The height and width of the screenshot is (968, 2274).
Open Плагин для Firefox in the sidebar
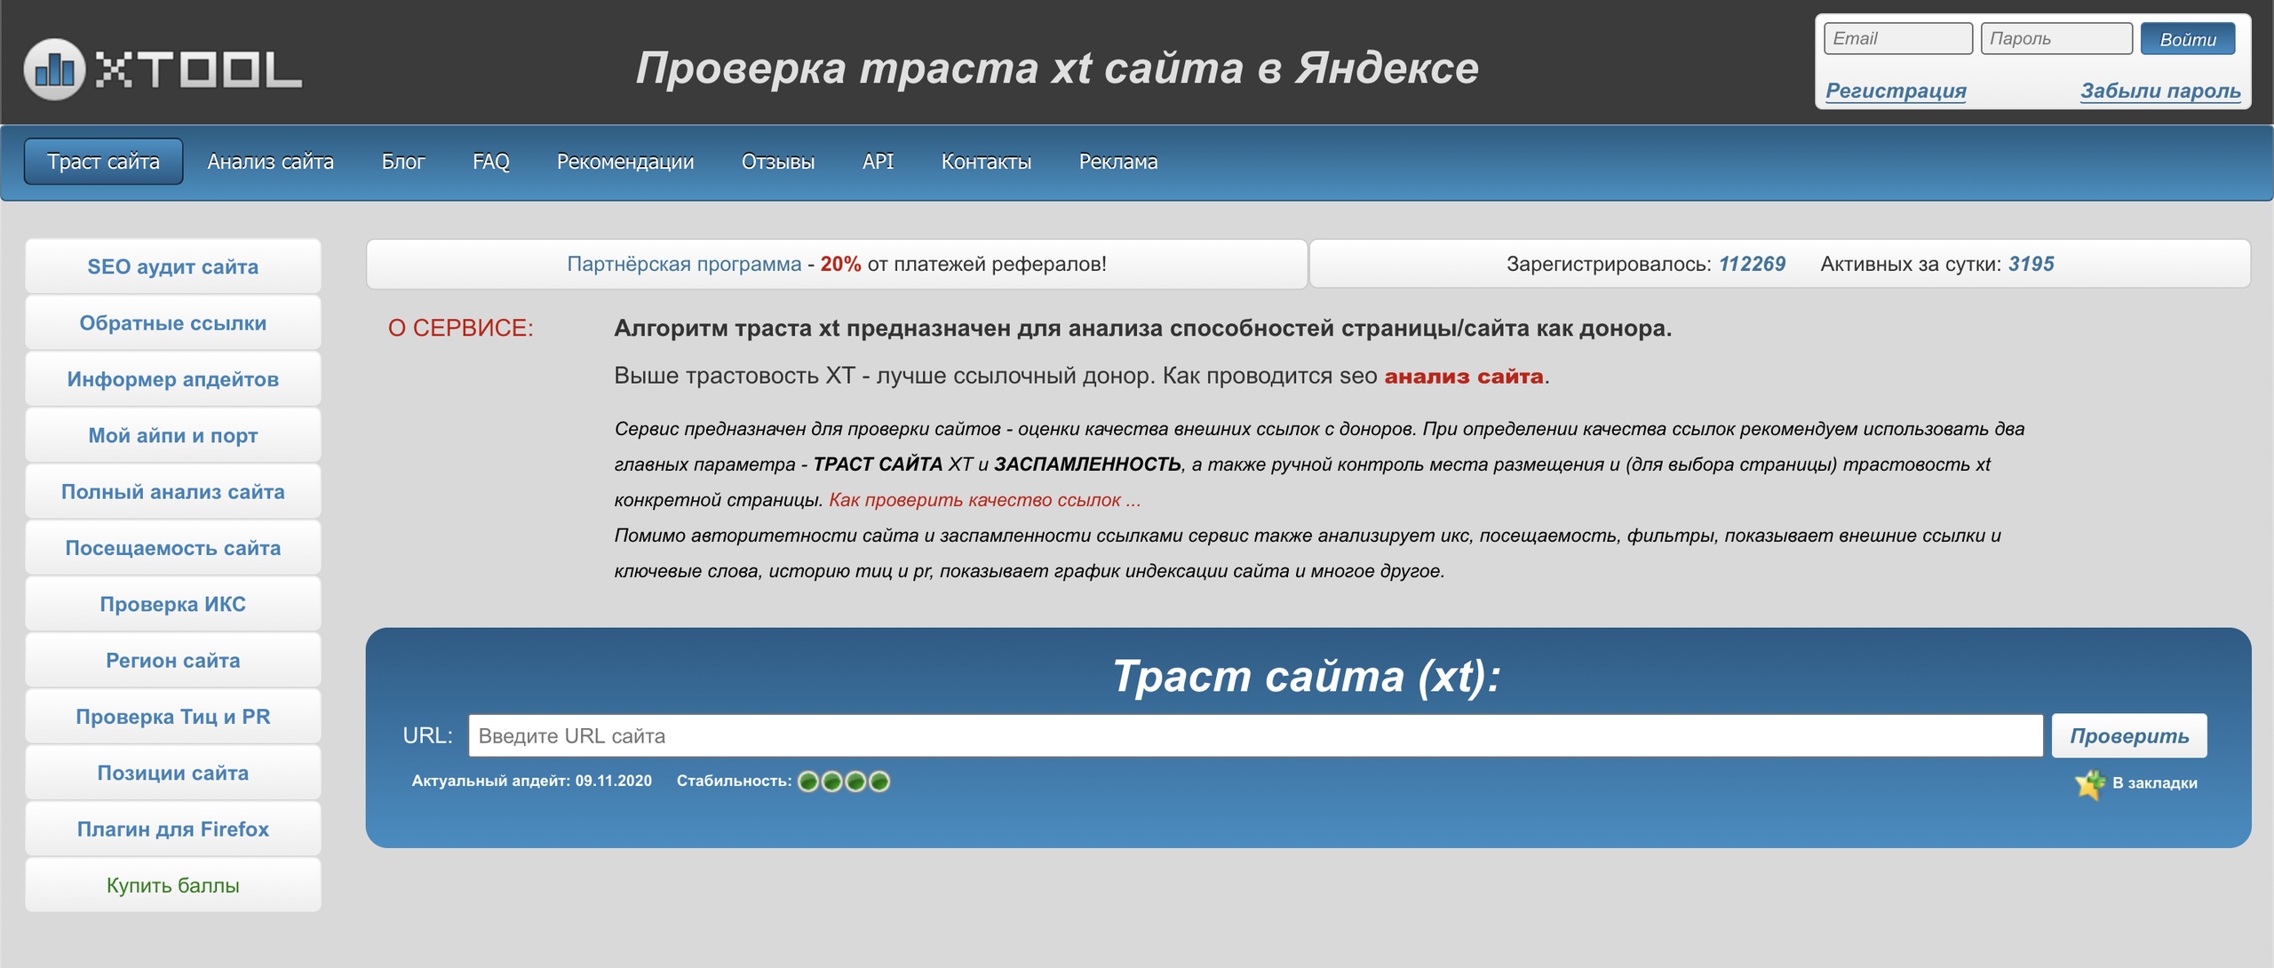(172, 829)
